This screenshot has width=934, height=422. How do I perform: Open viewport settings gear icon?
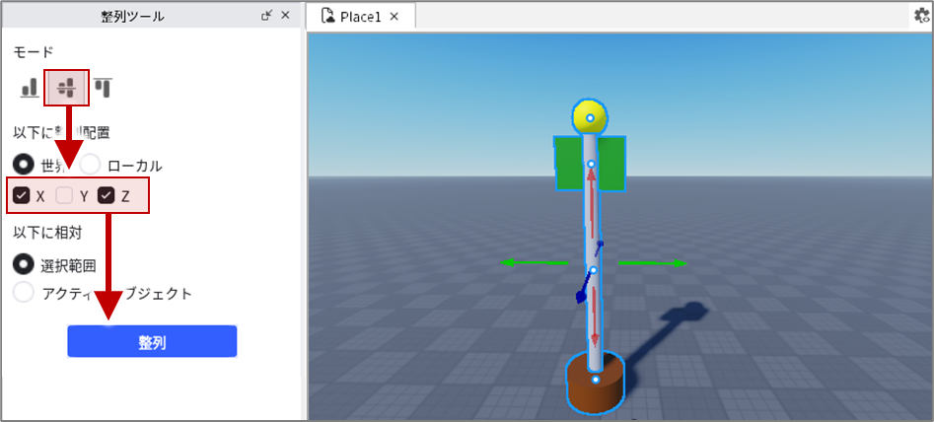tap(923, 16)
